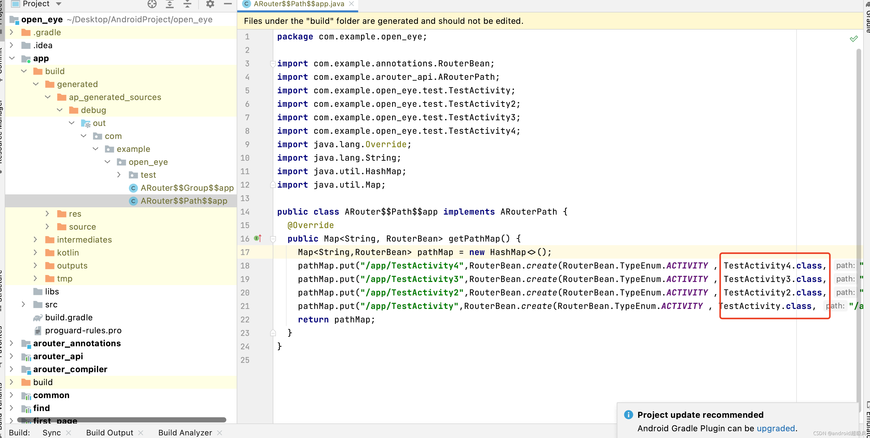Select the outputs folder
The width and height of the screenshot is (870, 438).
72,266
